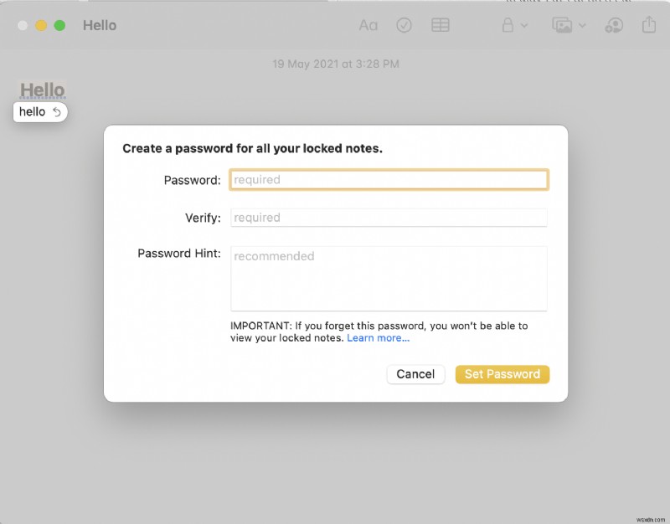Activate the Password input field
Screen dimensions: 670x524
(388, 179)
